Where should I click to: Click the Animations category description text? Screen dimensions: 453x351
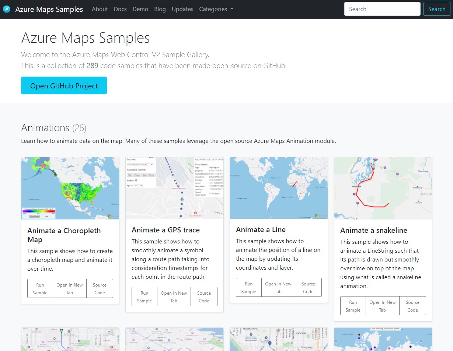click(178, 141)
